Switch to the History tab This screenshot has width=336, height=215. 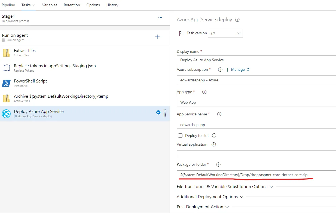pyautogui.click(x=112, y=5)
